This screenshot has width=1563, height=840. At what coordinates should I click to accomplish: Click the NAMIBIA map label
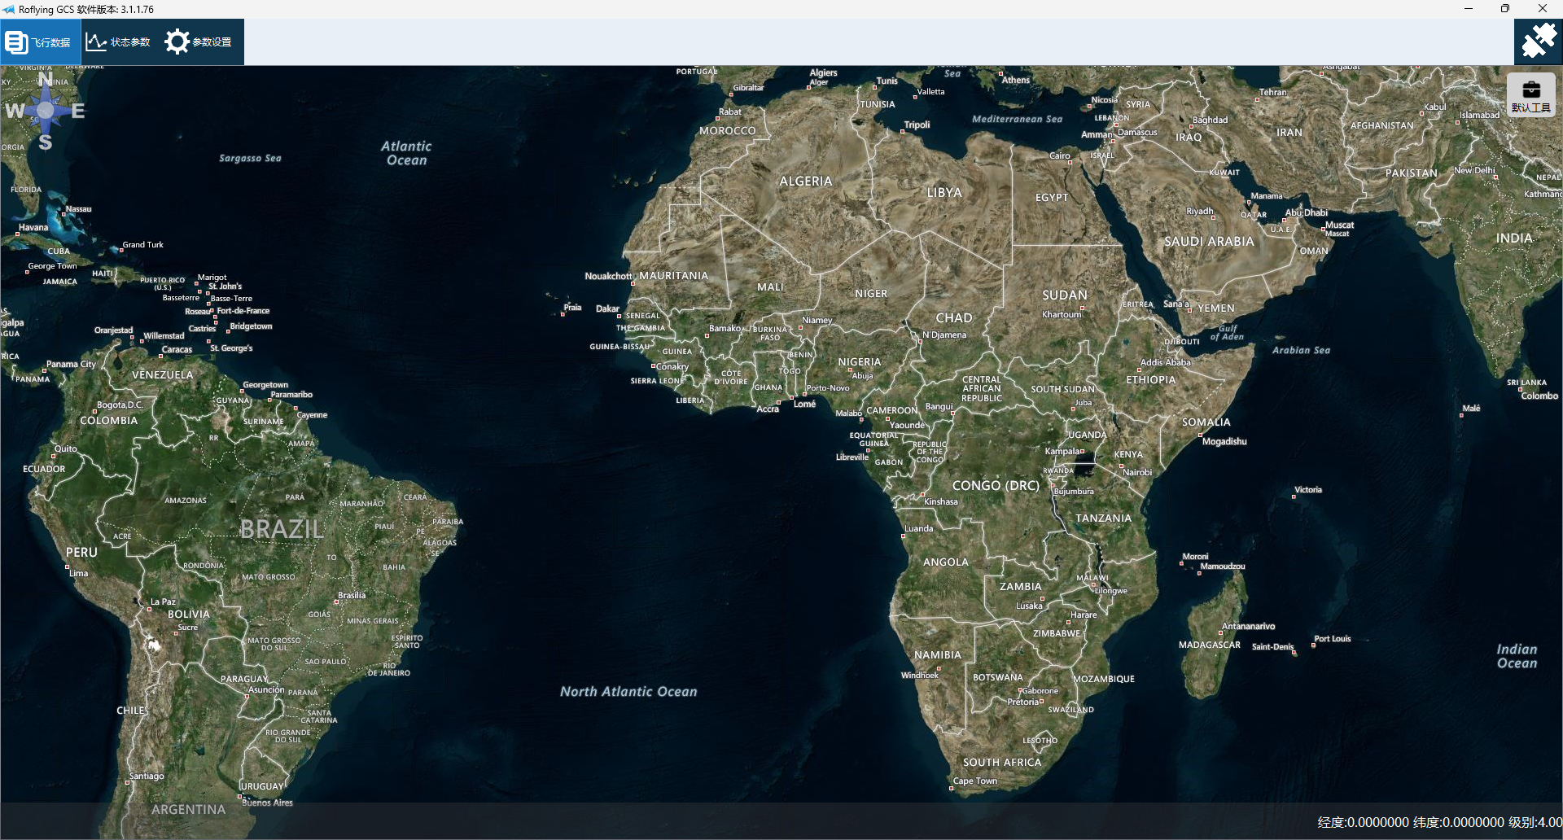coord(938,655)
